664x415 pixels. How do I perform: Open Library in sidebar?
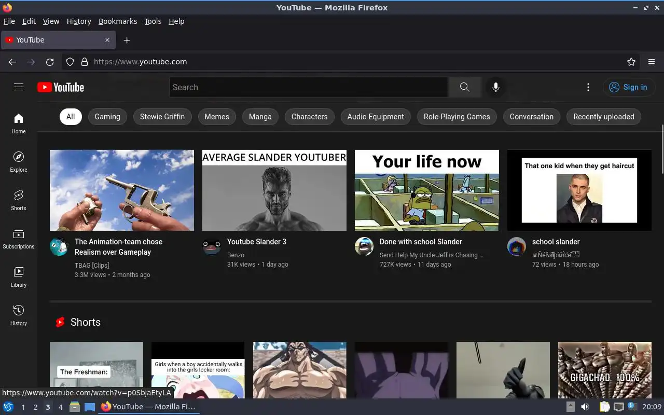19,277
